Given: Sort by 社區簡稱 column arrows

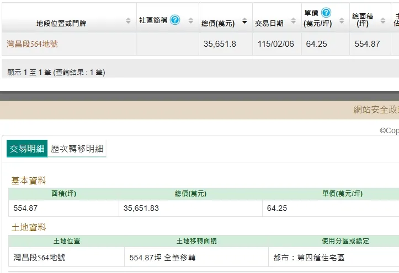Looking at the screenshot, I should pos(191,21).
